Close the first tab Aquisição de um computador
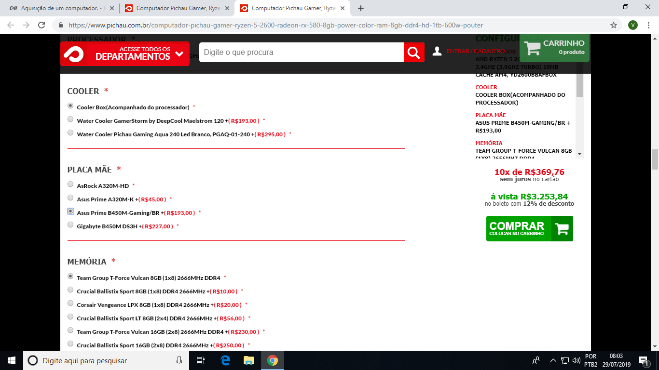Image resolution: width=659 pixels, height=370 pixels. point(112,8)
